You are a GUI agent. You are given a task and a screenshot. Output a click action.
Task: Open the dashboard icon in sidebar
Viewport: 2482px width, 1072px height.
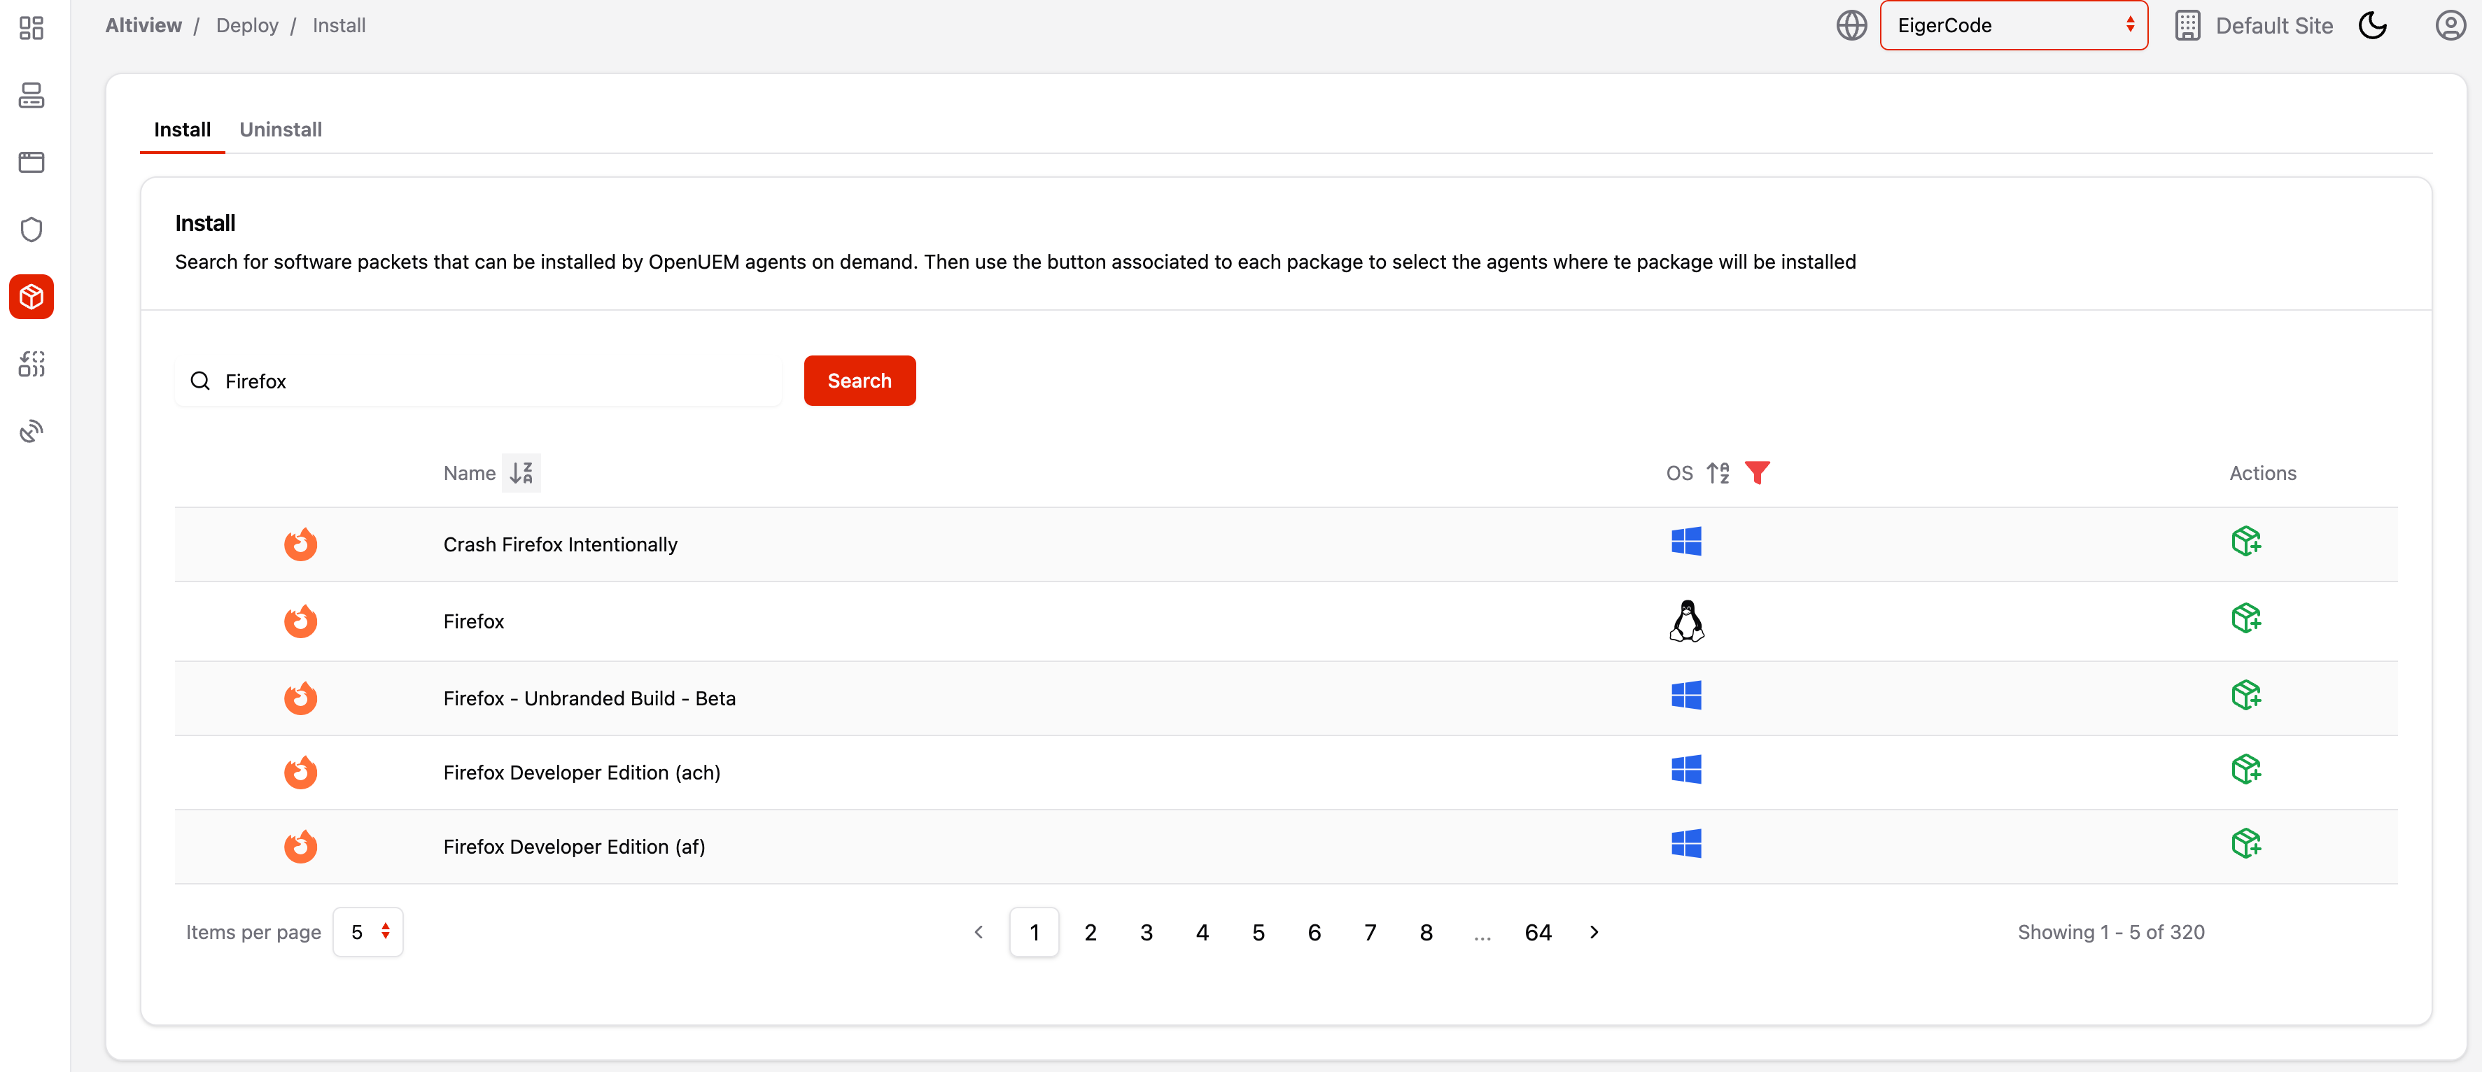click(x=31, y=28)
